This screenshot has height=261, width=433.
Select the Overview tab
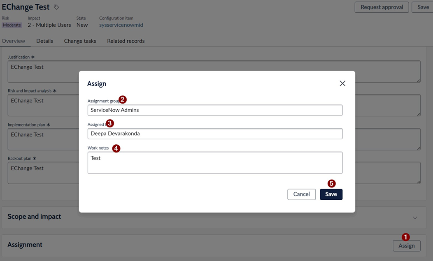coord(13,41)
